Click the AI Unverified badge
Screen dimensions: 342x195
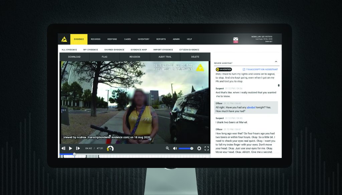pyautogui.click(x=224, y=69)
